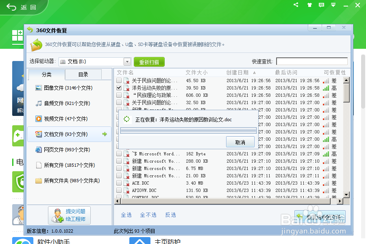
Task: Click the 反选 invert selection link
Action: tap(171, 215)
